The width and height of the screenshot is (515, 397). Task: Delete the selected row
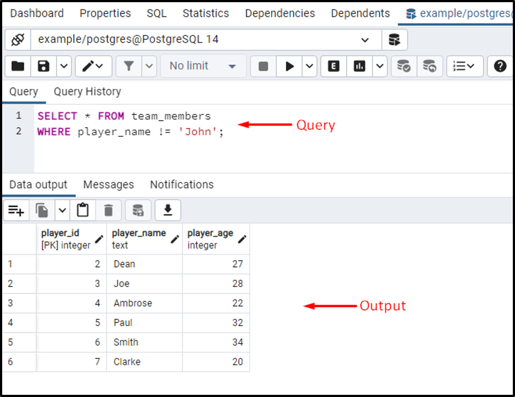107,210
